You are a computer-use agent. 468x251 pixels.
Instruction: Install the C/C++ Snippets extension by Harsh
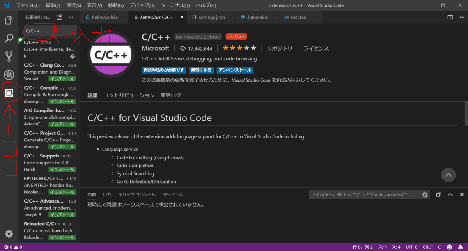tap(62, 170)
